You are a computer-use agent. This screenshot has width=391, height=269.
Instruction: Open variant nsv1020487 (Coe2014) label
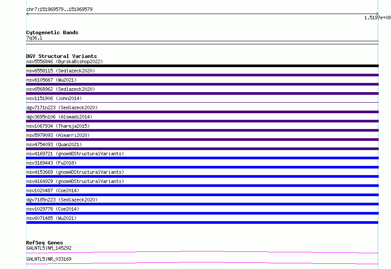53,190
